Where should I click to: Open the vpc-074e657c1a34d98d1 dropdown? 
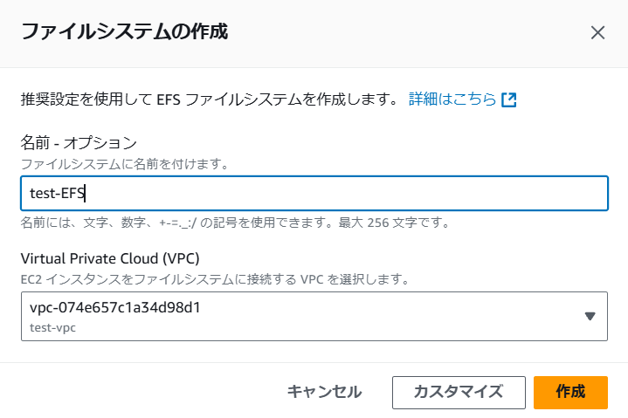314,317
